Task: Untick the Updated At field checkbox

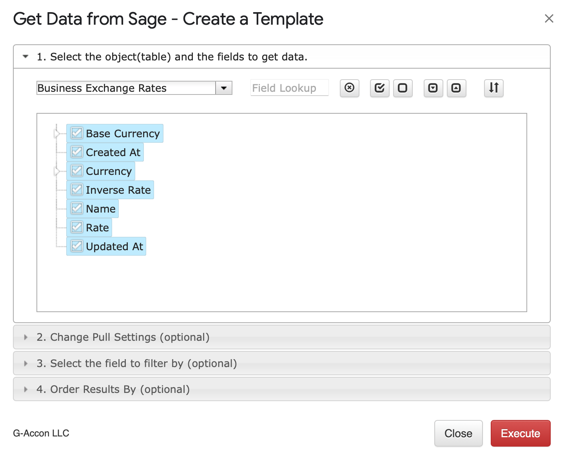Action: coord(77,246)
